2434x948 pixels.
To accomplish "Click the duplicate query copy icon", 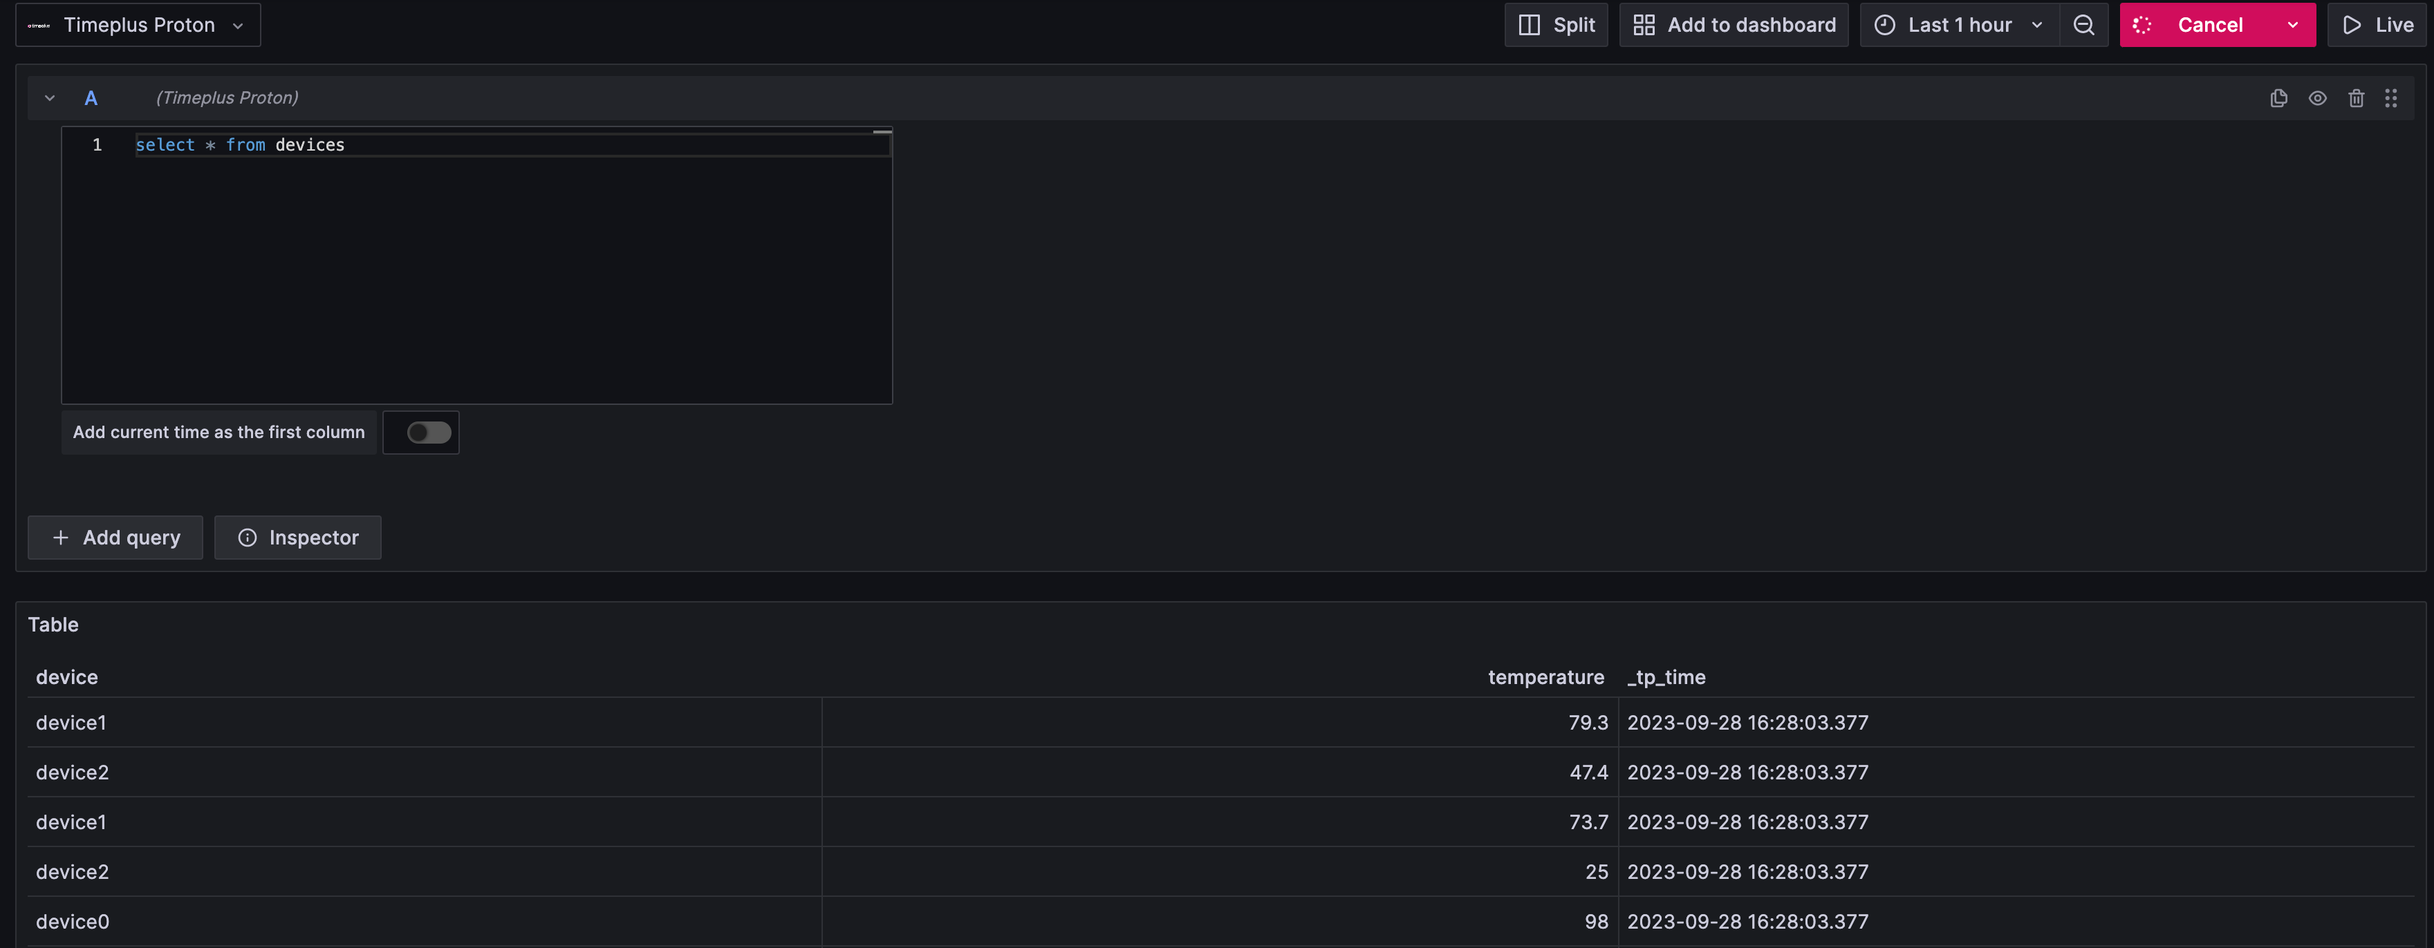I will point(2278,98).
